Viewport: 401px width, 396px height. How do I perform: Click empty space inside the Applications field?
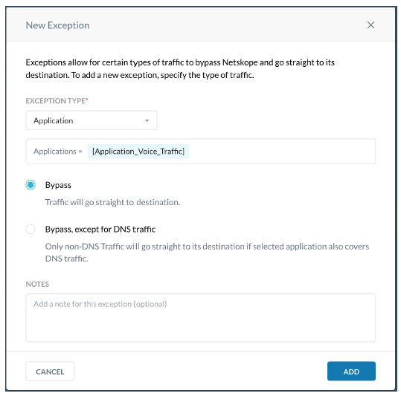[x=281, y=152]
